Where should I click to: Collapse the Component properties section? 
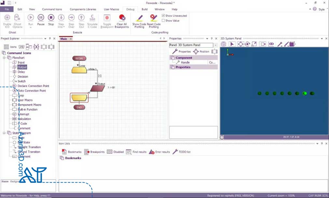(172, 58)
